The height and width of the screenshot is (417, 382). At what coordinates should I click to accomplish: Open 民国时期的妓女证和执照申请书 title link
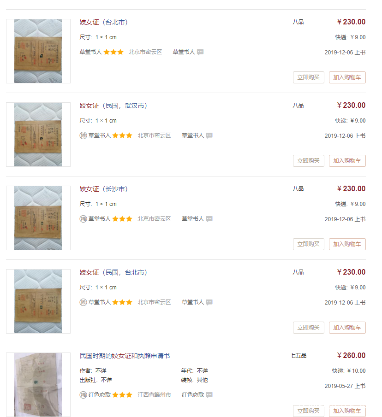[125, 356]
